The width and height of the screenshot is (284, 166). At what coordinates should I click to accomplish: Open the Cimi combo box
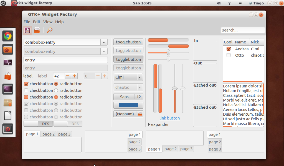(x=128, y=77)
